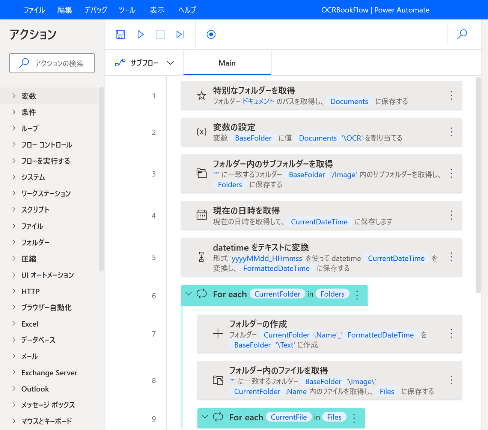Open options menu on the For each CurrentFolder loop
Image resolution: width=488 pixels, height=430 pixels.
(x=357, y=295)
